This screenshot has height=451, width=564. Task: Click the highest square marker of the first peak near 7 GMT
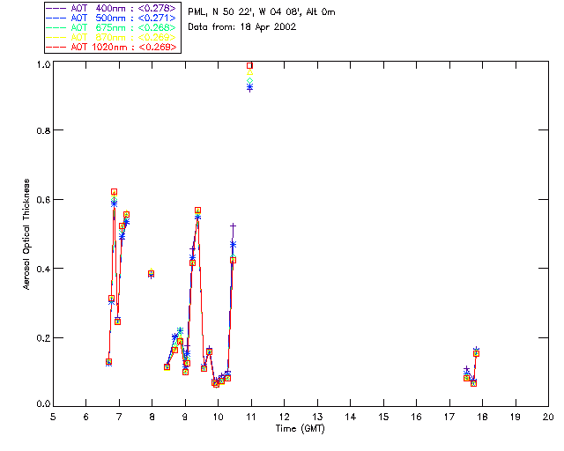click(x=114, y=191)
